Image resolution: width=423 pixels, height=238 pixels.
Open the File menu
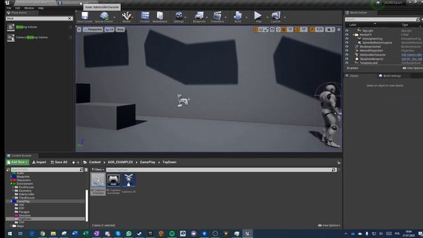coord(9,8)
